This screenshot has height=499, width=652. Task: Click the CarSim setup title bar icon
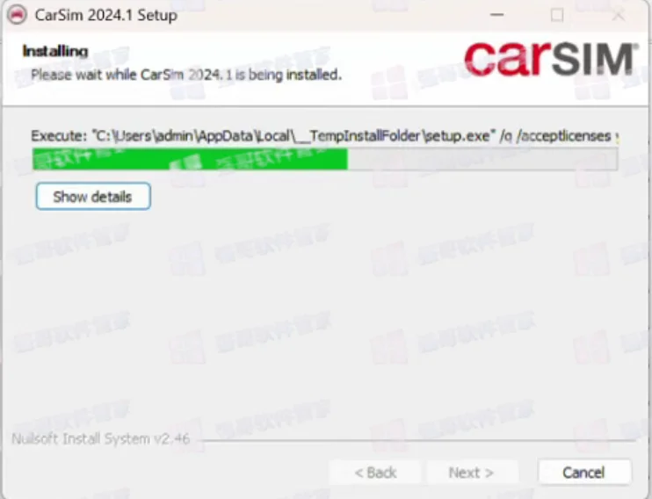pyautogui.click(x=17, y=16)
